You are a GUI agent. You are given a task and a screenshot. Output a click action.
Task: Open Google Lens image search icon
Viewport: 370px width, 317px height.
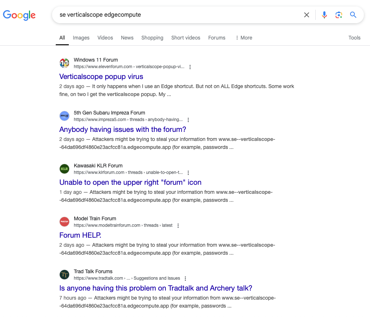[x=339, y=15]
